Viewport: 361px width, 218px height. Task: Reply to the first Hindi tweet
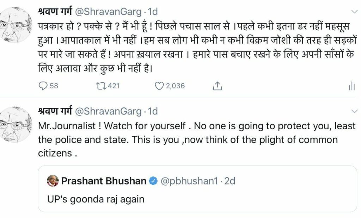pos(43,86)
